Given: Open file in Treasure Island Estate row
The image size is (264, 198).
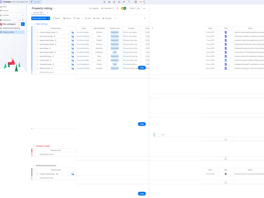Looking at the screenshot, I should [x=226, y=174].
